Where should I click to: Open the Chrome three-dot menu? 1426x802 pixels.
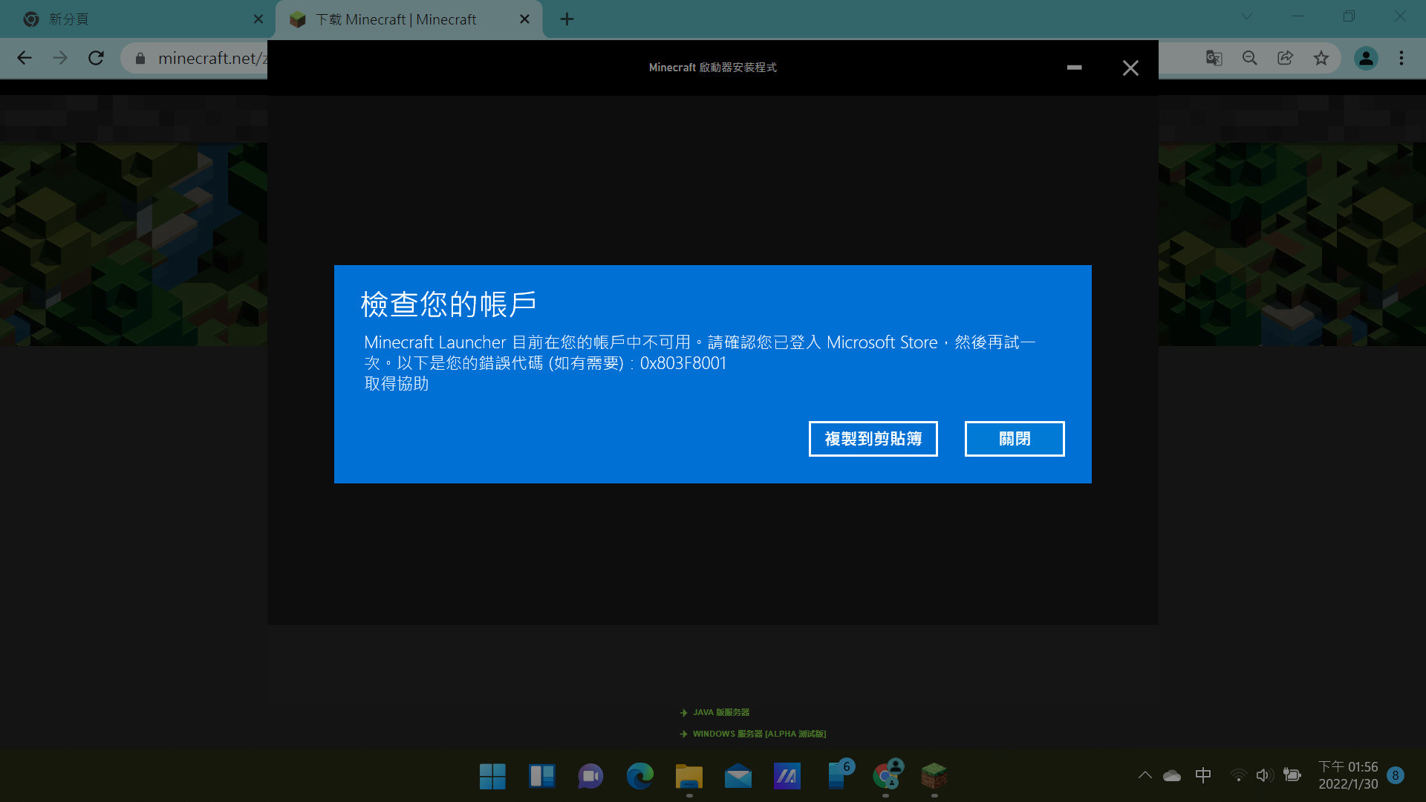click(x=1401, y=58)
